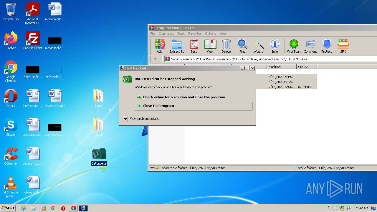
Task: Show hidden system tray icons
Action: 329,208
